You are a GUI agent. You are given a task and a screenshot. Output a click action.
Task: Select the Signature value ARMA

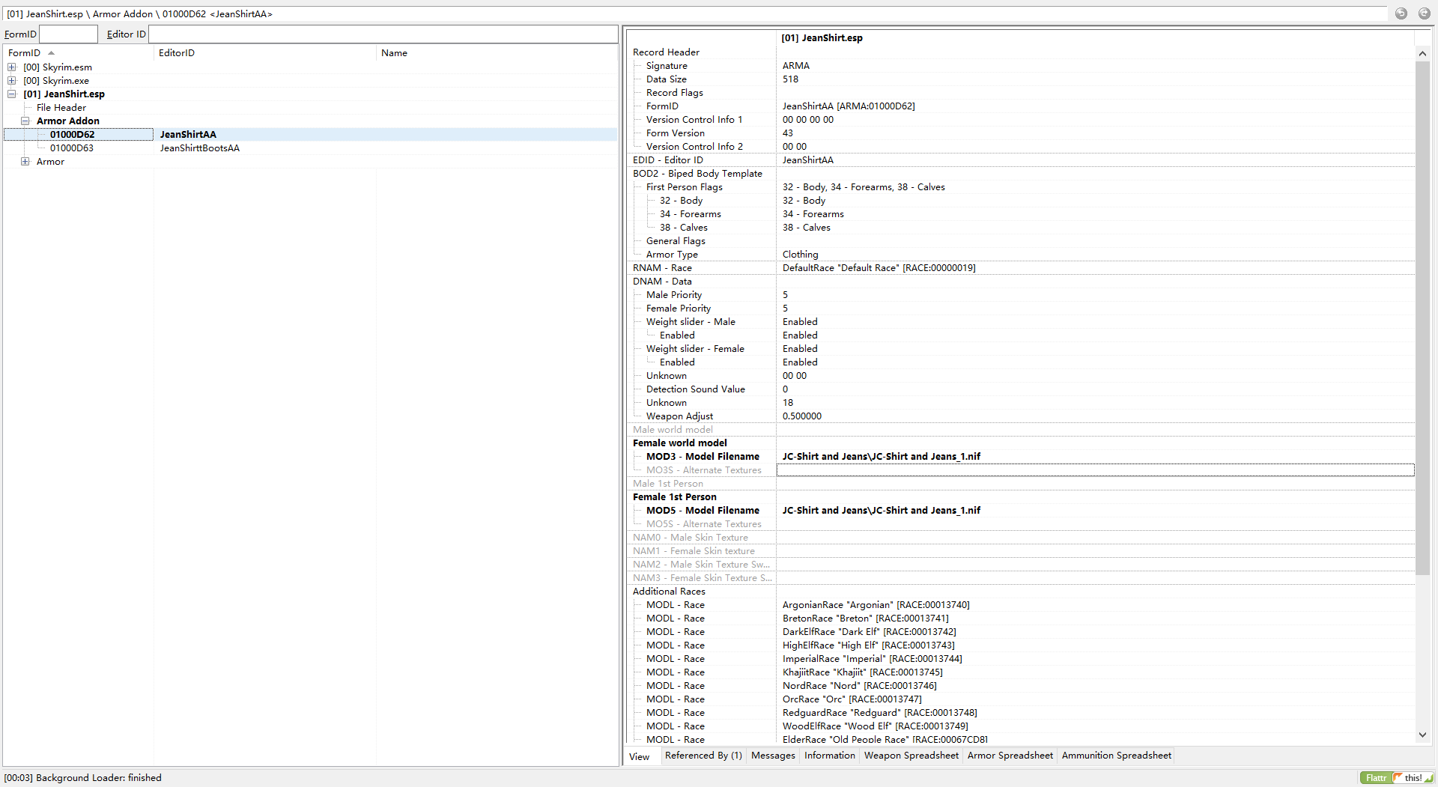(796, 66)
